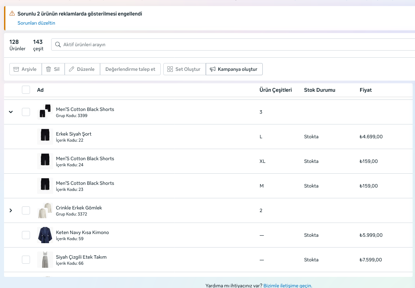Open the Keten Navy Kısa Kimono thumbnail
Image resolution: width=415 pixels, height=288 pixels.
tap(45, 235)
